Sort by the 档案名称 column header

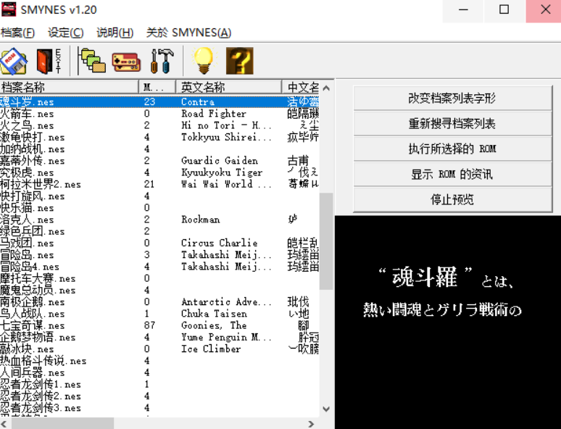click(x=69, y=87)
